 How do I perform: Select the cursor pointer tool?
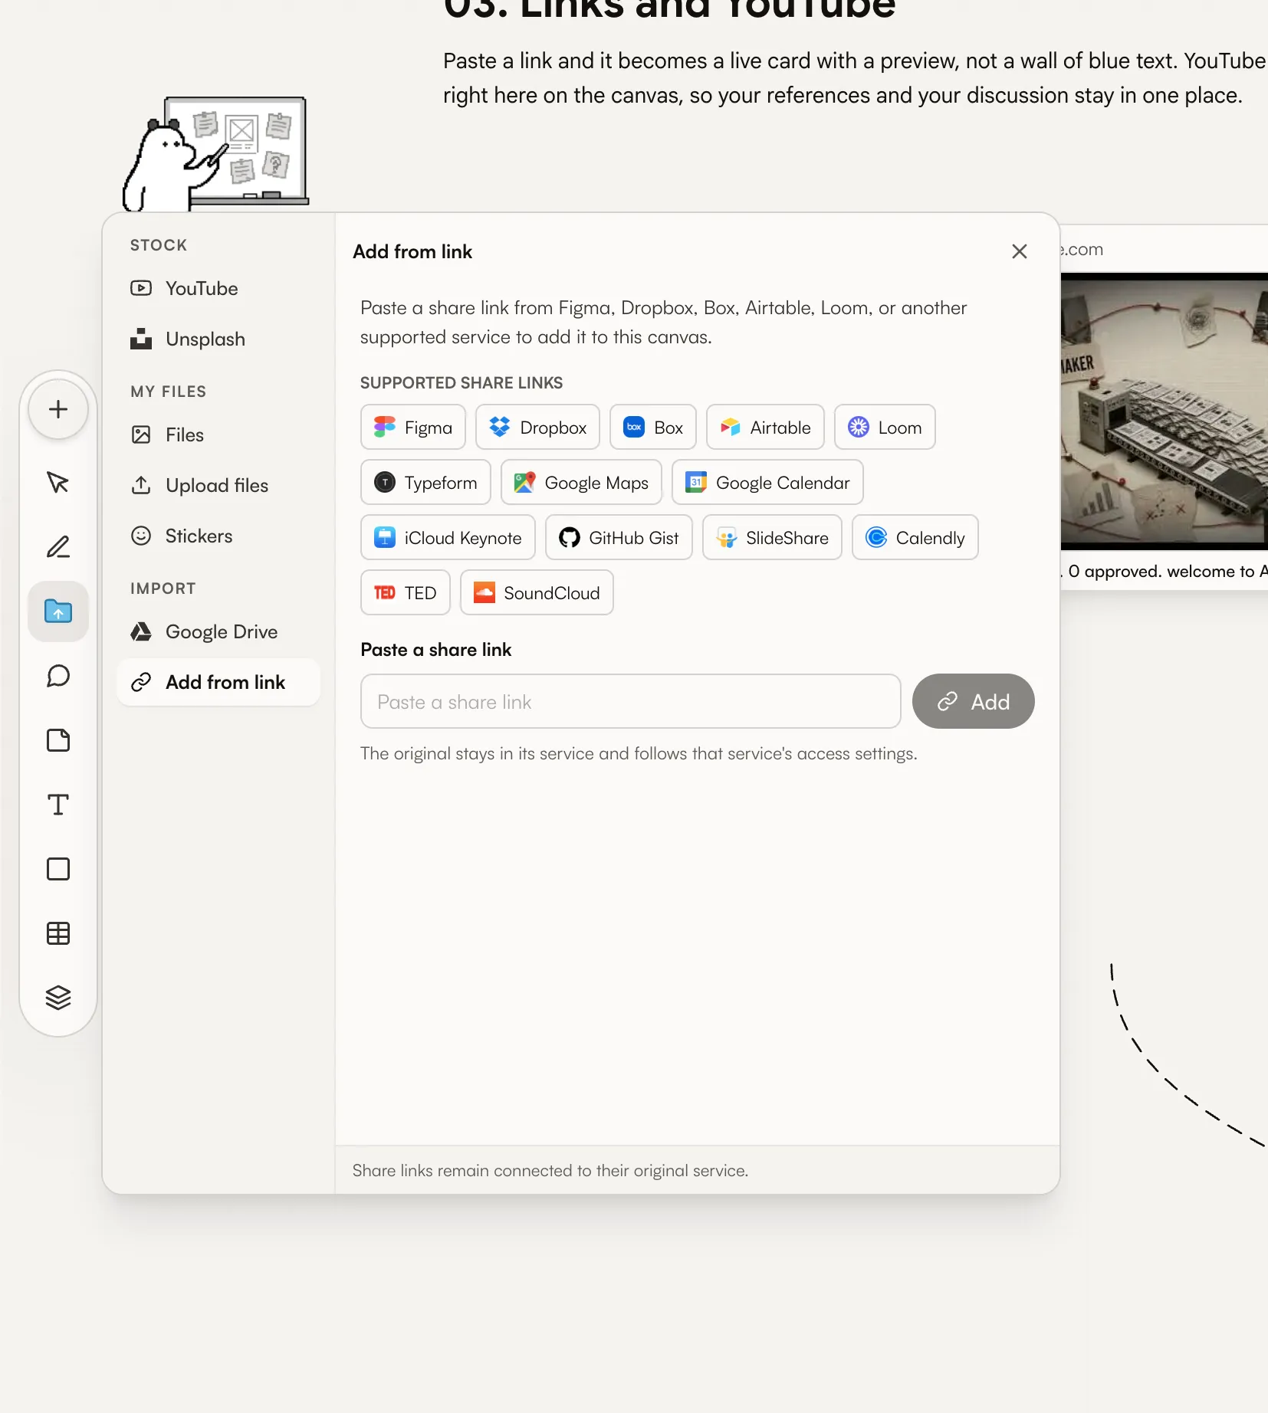(58, 483)
